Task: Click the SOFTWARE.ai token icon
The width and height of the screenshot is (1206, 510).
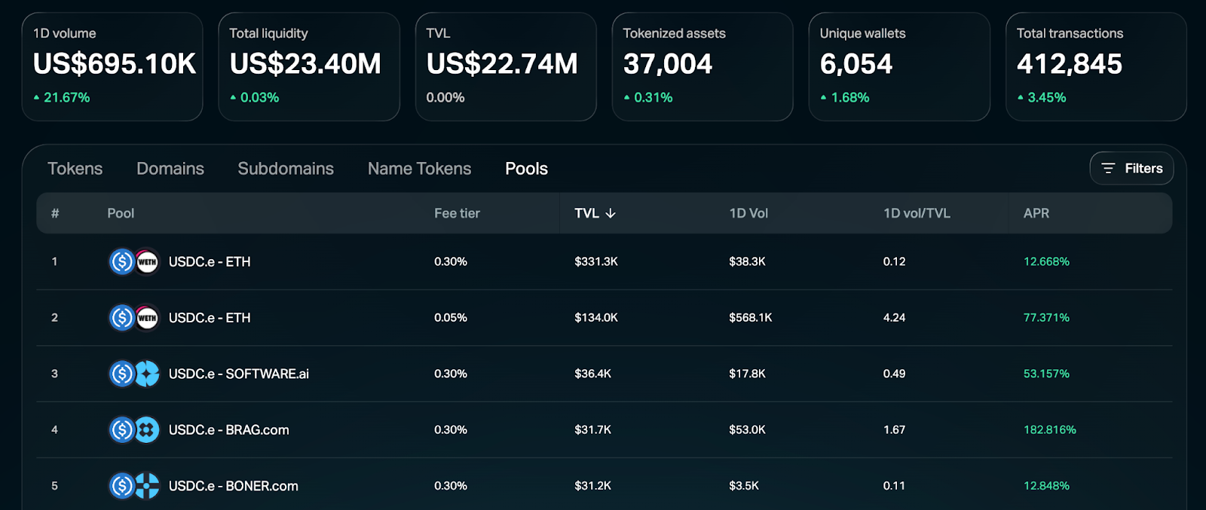Action: [x=148, y=374]
